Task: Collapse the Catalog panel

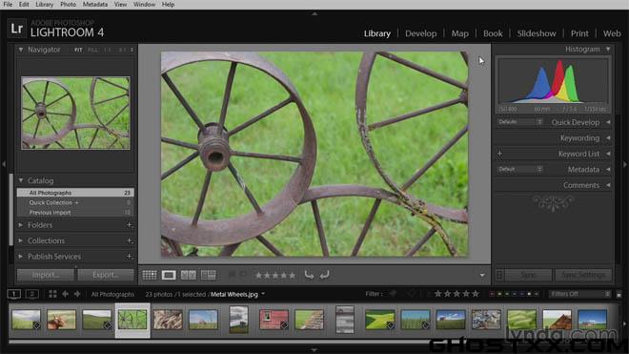Action: [x=21, y=181]
